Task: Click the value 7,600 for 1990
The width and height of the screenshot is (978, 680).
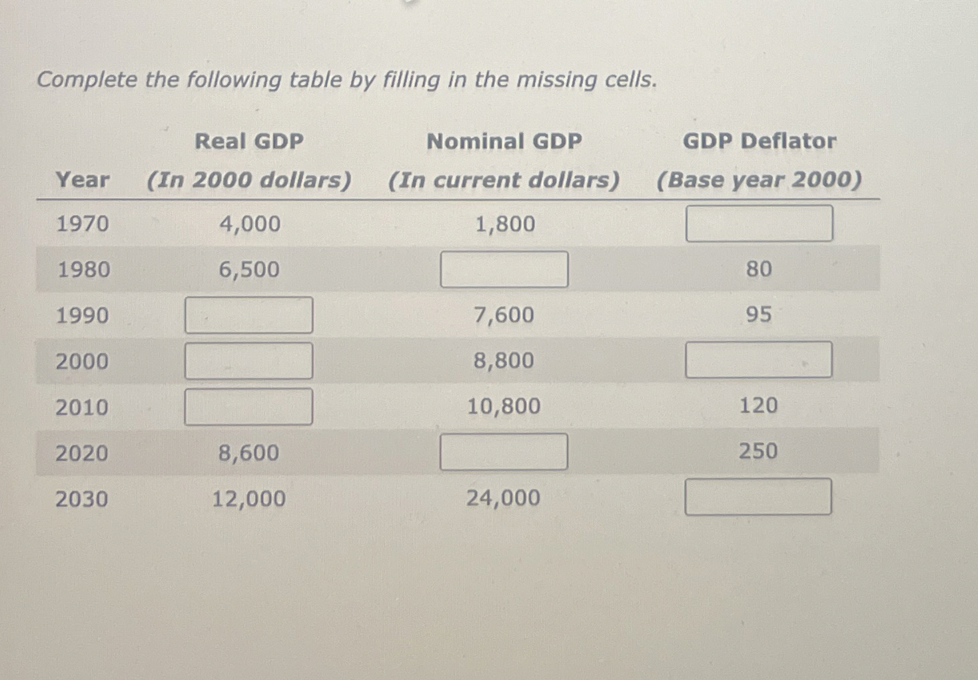Action: [503, 315]
